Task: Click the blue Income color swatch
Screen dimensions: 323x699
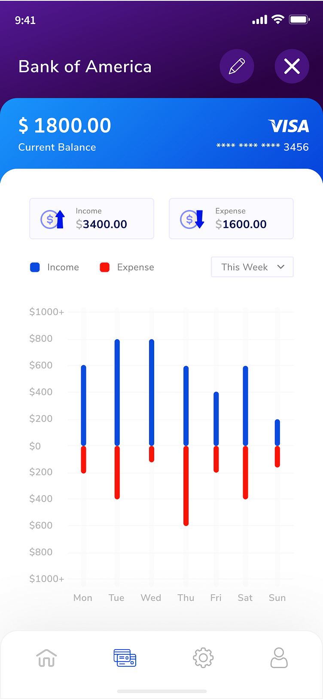Action: coord(35,267)
